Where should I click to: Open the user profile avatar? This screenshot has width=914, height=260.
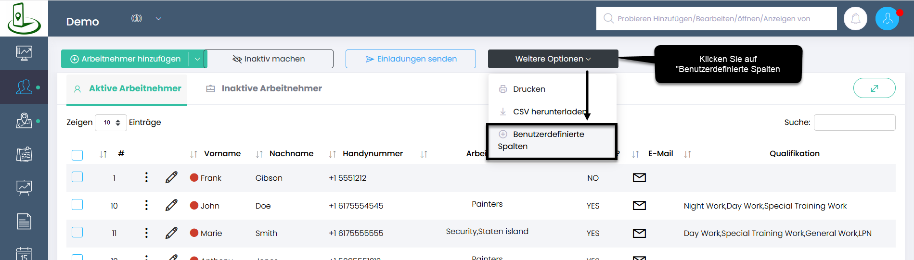coord(887,19)
